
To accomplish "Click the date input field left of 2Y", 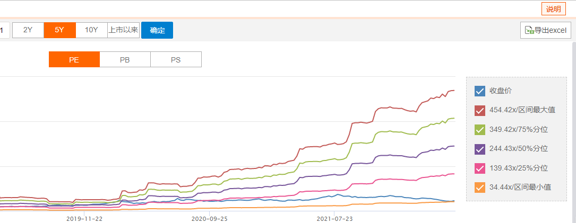I will [3, 30].
